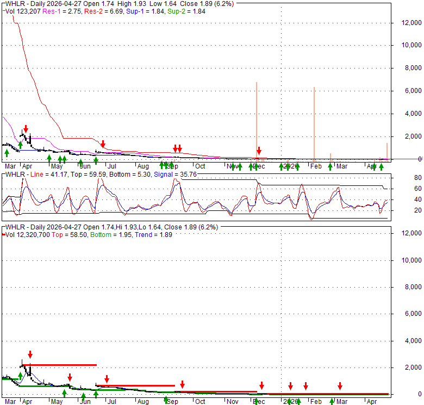The height and width of the screenshot is (405, 424).
Task: Click the 'Bottom = 1.95' label in bottom chart
Action: pyautogui.click(x=111, y=235)
